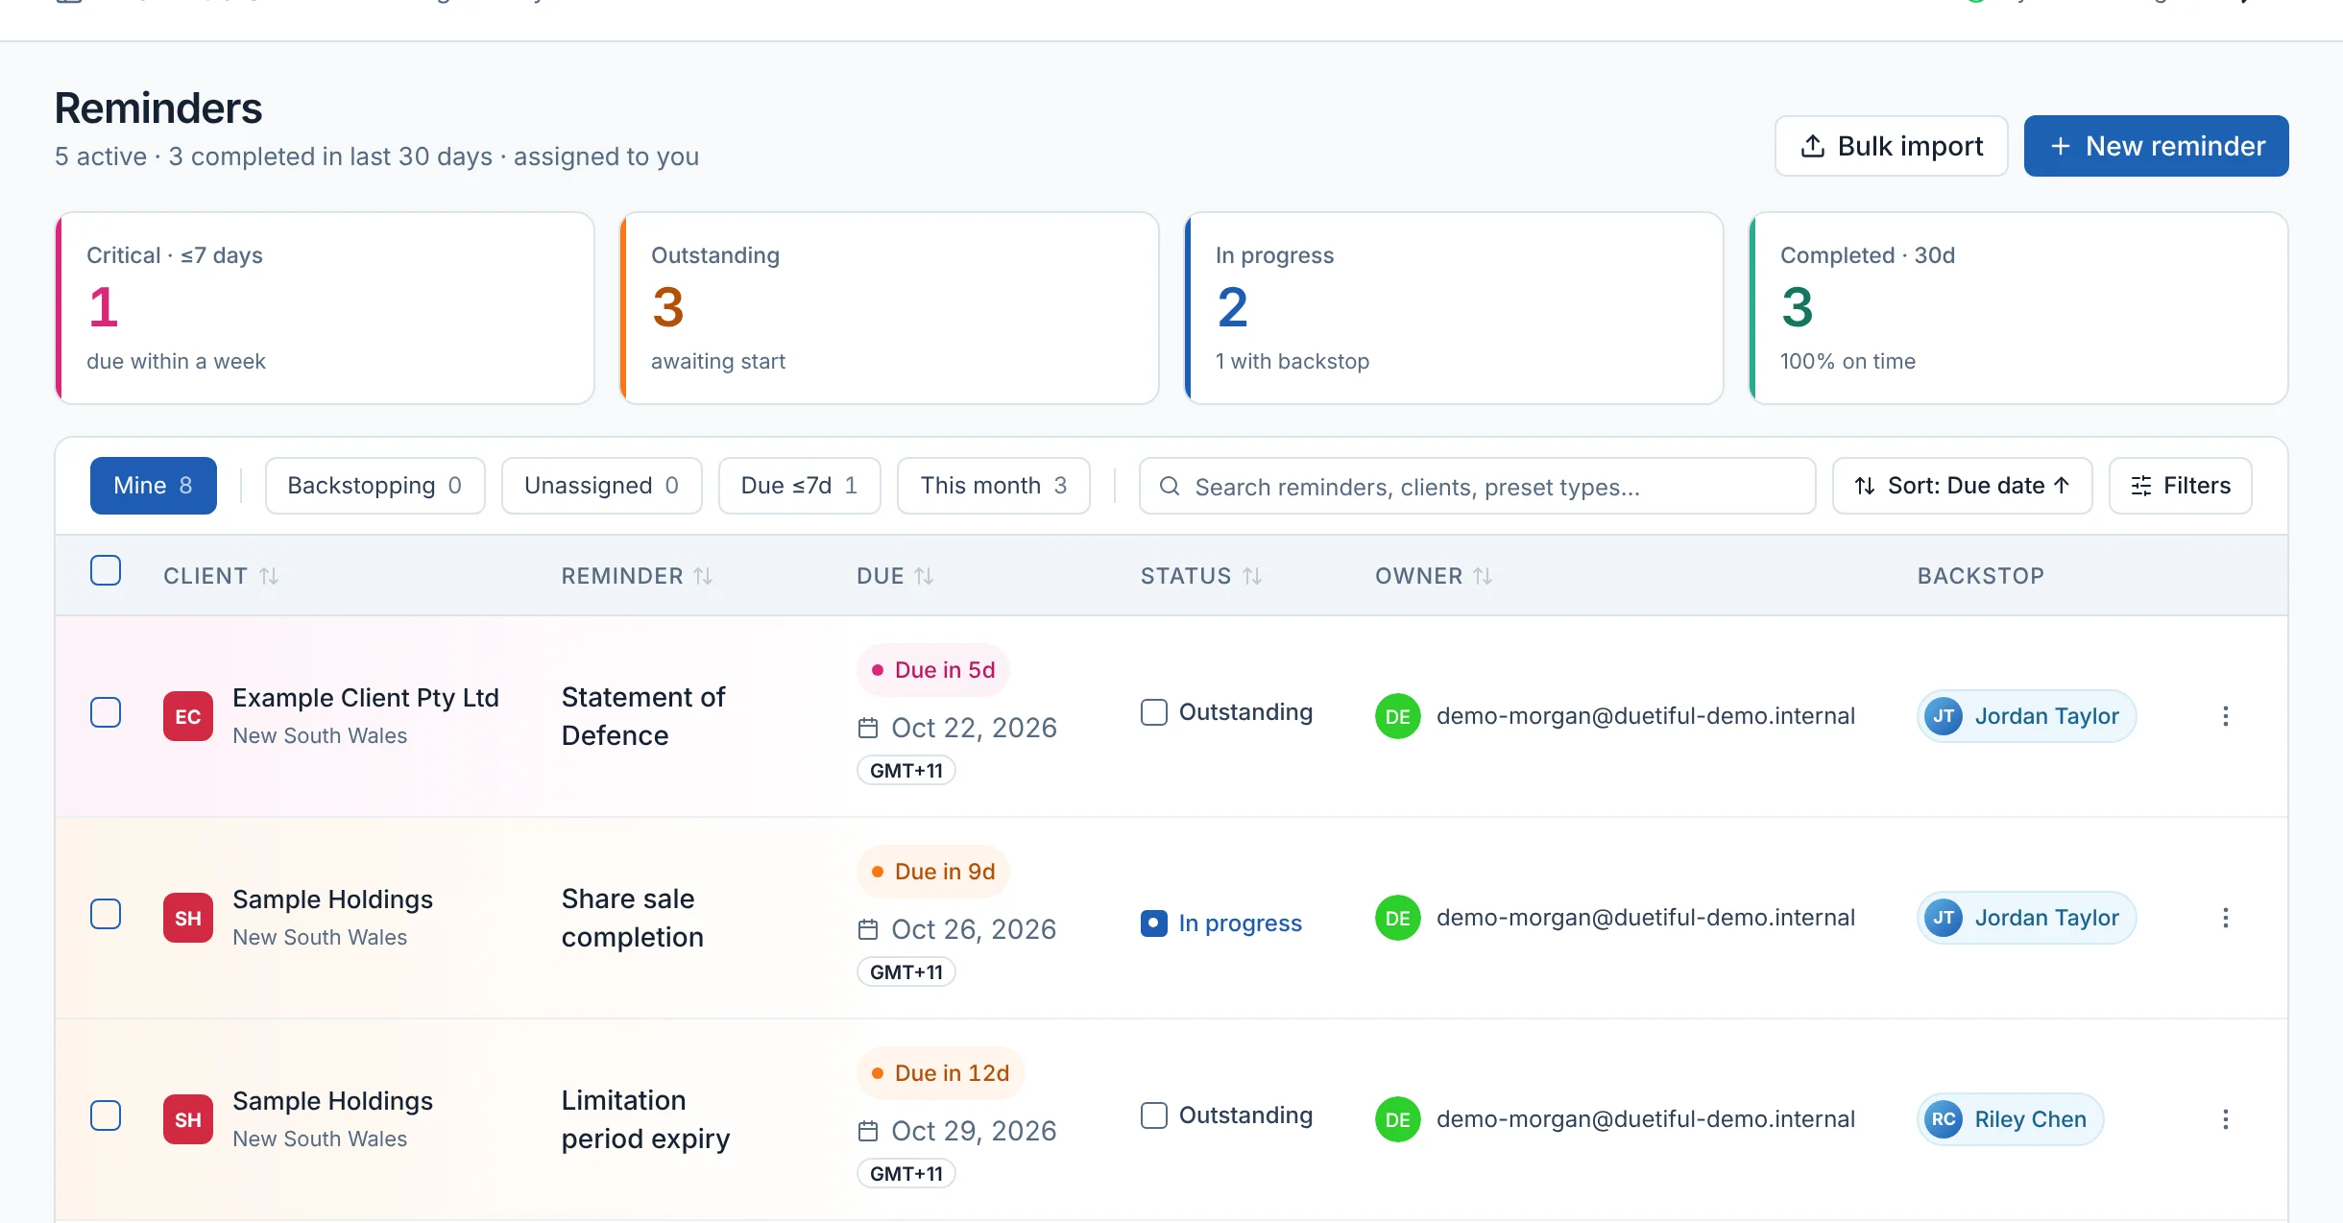Toggle Outstanding status for Statement of Defence

tap(1154, 712)
